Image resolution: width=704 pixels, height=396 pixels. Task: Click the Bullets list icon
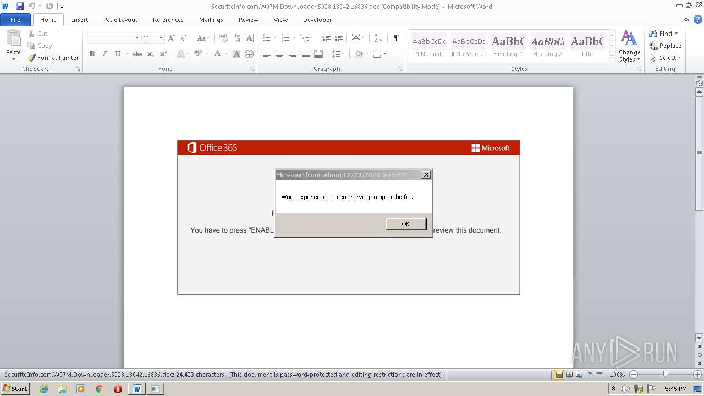[267, 38]
